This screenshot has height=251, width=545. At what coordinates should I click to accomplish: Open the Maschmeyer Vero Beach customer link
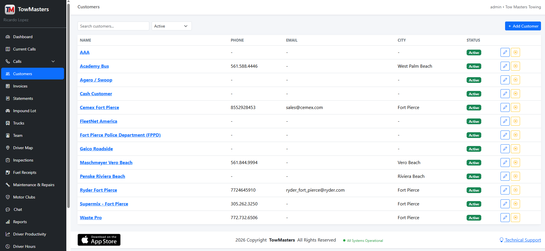(106, 163)
